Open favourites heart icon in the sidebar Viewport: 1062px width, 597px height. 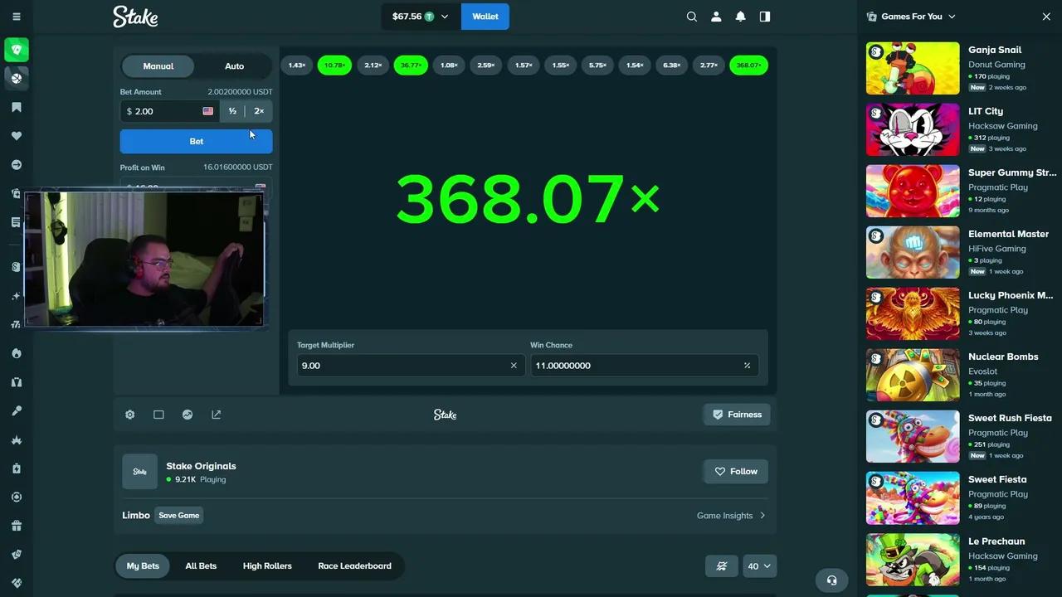tap(17, 136)
